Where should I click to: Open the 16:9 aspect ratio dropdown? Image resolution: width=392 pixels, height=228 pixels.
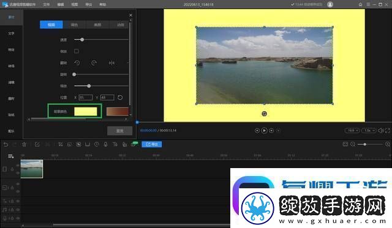(352, 130)
